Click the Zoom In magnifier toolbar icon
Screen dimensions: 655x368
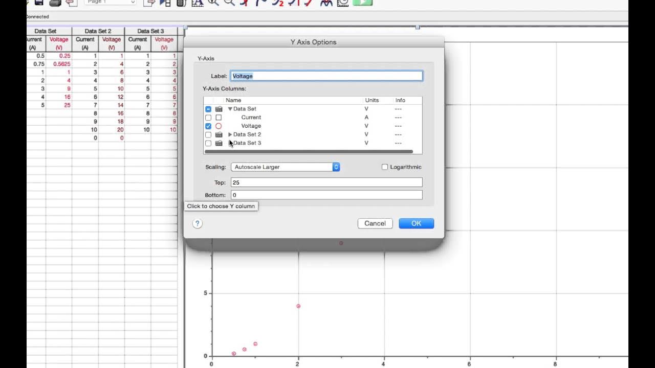(x=213, y=3)
